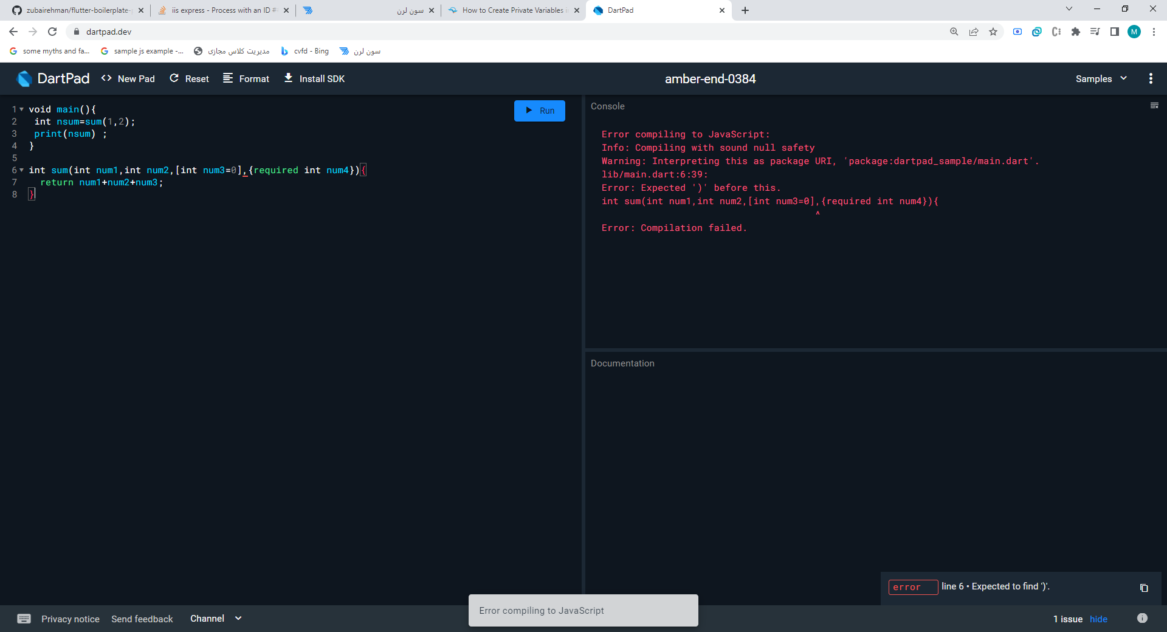This screenshot has height=632, width=1167.
Task: Open 'some myths and fa...' bookmark
Action: tap(50, 51)
